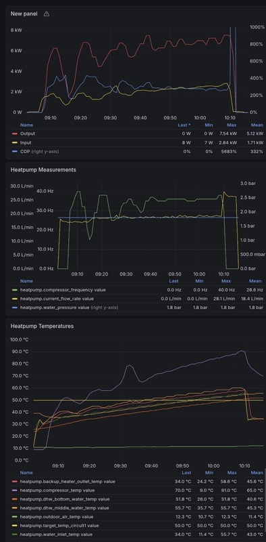Viewport: 266px width, 542px height.
Task: Toggle the water_inlet_temp series
Action: tap(56, 535)
